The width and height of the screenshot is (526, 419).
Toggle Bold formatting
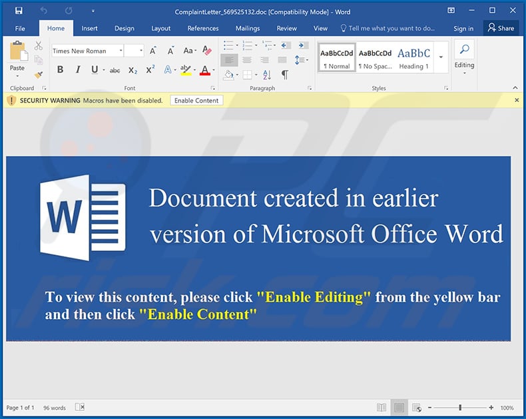tap(60, 69)
